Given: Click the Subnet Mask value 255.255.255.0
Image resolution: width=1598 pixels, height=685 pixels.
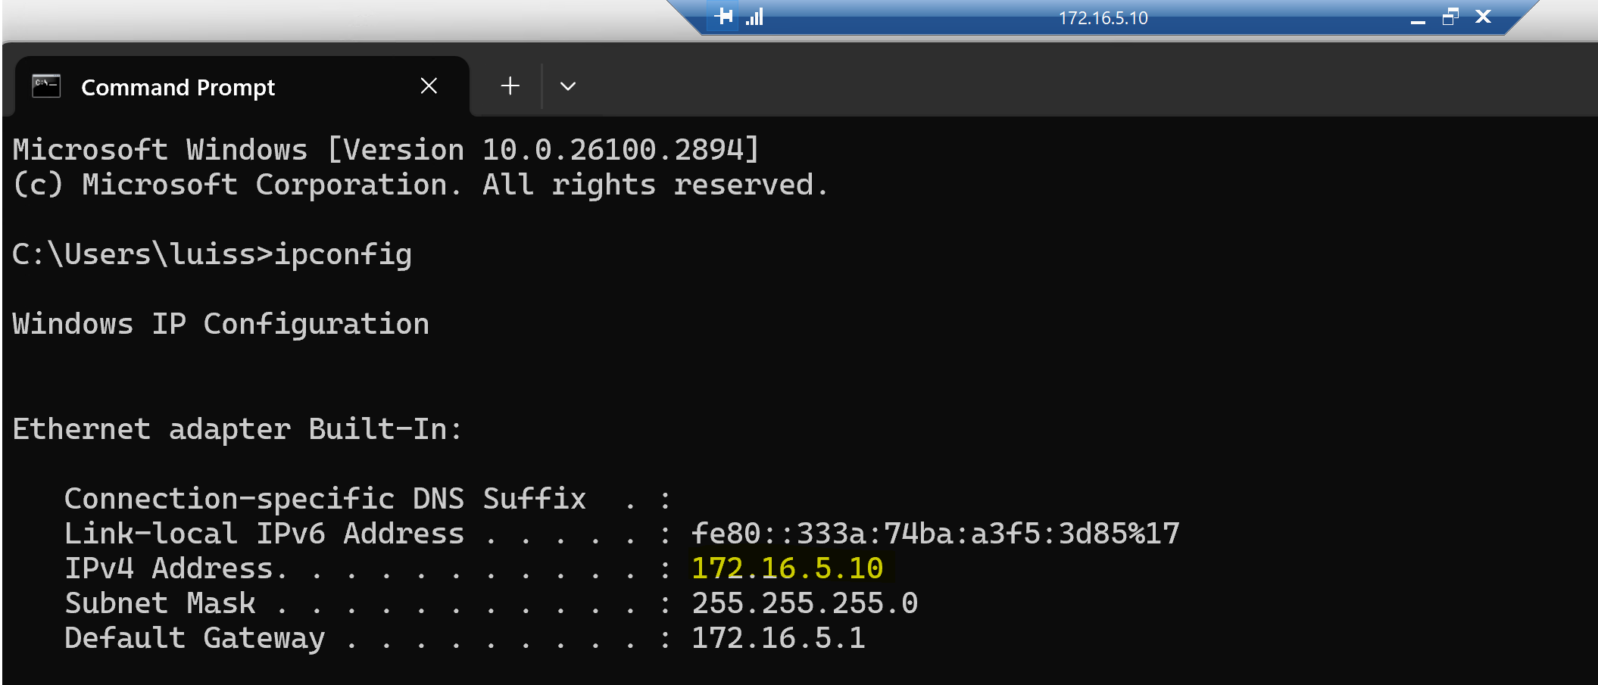Looking at the screenshot, I should pyautogui.click(x=804, y=603).
